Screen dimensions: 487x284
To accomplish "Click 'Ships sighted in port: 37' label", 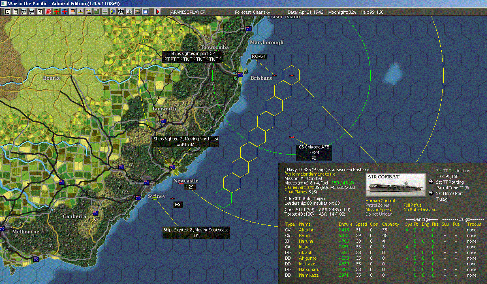I will pyautogui.click(x=193, y=54).
